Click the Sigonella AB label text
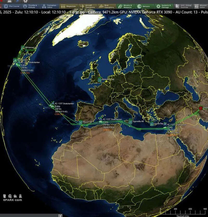This screenshot has width=208, height=217. (x=138, y=121)
